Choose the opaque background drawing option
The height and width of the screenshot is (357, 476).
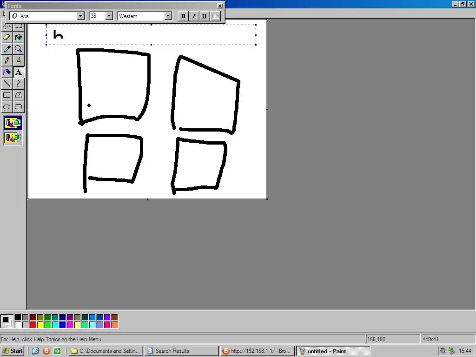(13, 123)
